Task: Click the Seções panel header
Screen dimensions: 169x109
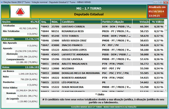Action: 20,22
